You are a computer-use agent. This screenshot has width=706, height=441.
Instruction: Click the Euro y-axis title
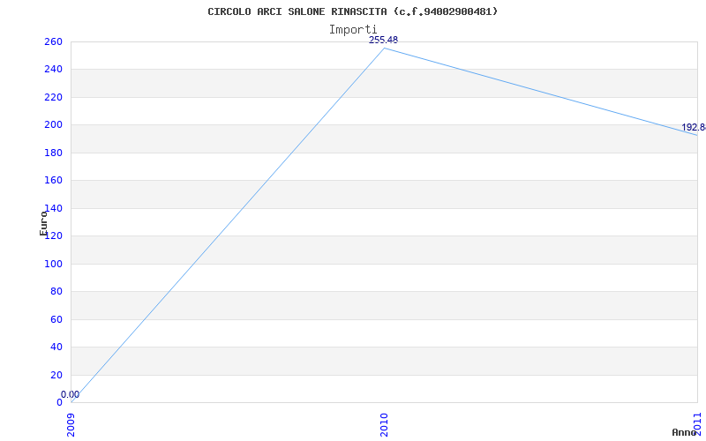[x=43, y=223]
